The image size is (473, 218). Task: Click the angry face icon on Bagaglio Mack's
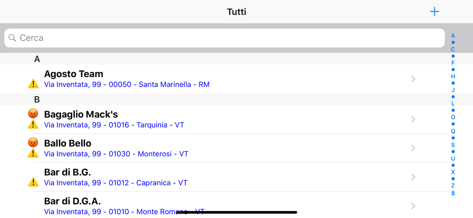tap(33, 113)
